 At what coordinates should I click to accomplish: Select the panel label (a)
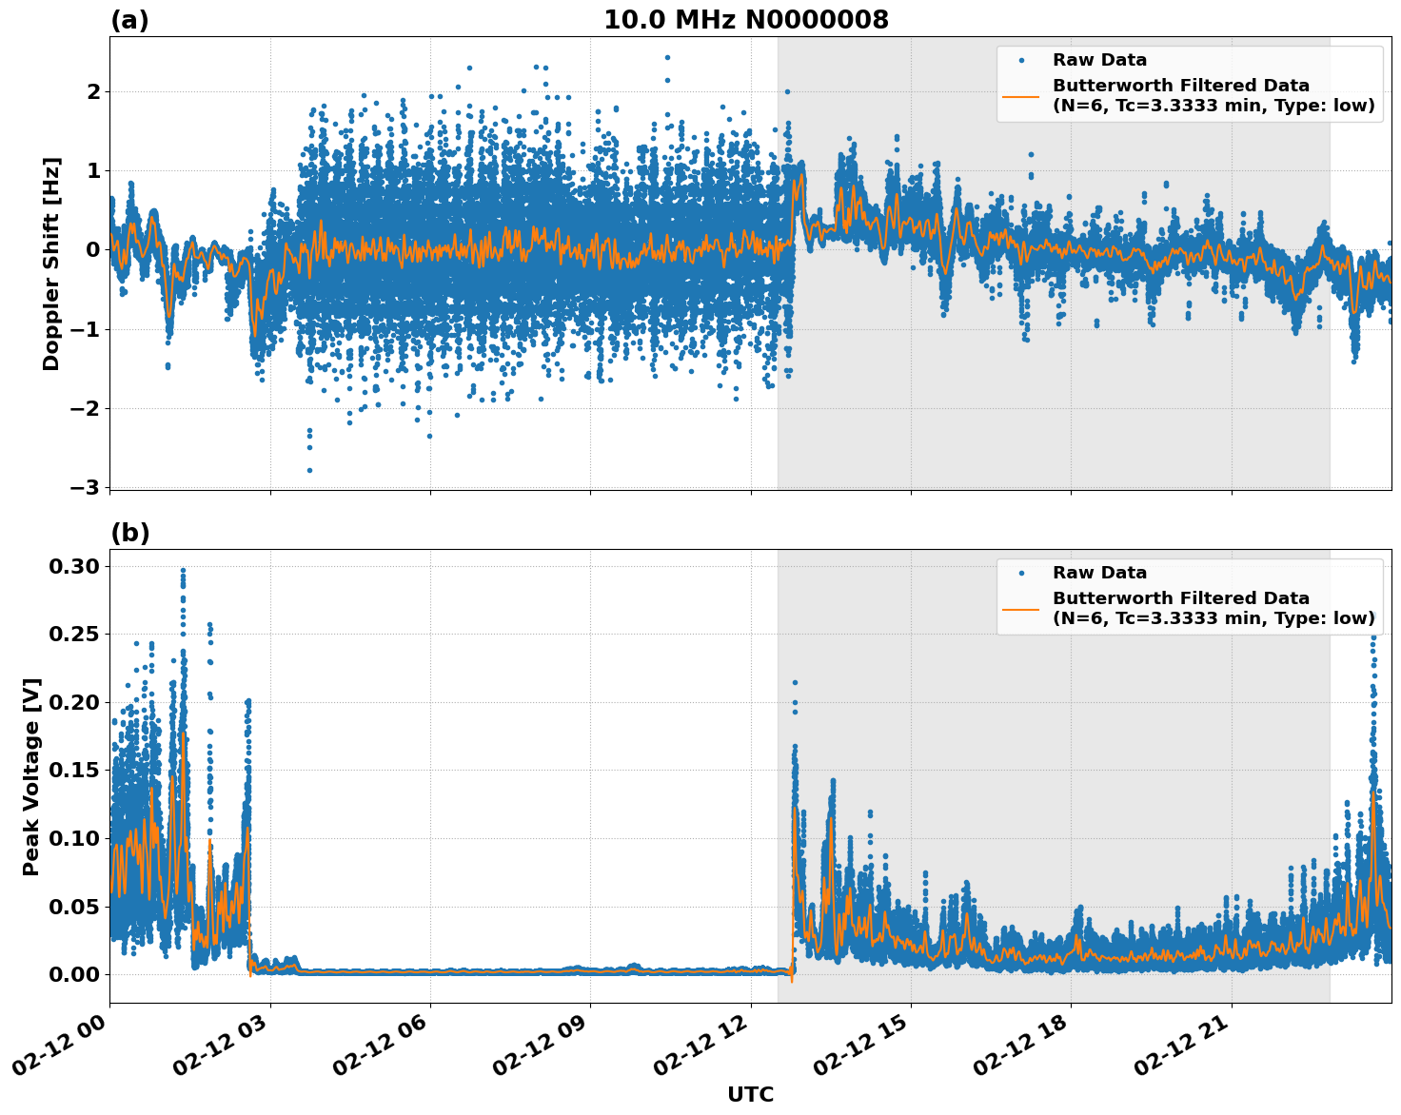coord(130,17)
